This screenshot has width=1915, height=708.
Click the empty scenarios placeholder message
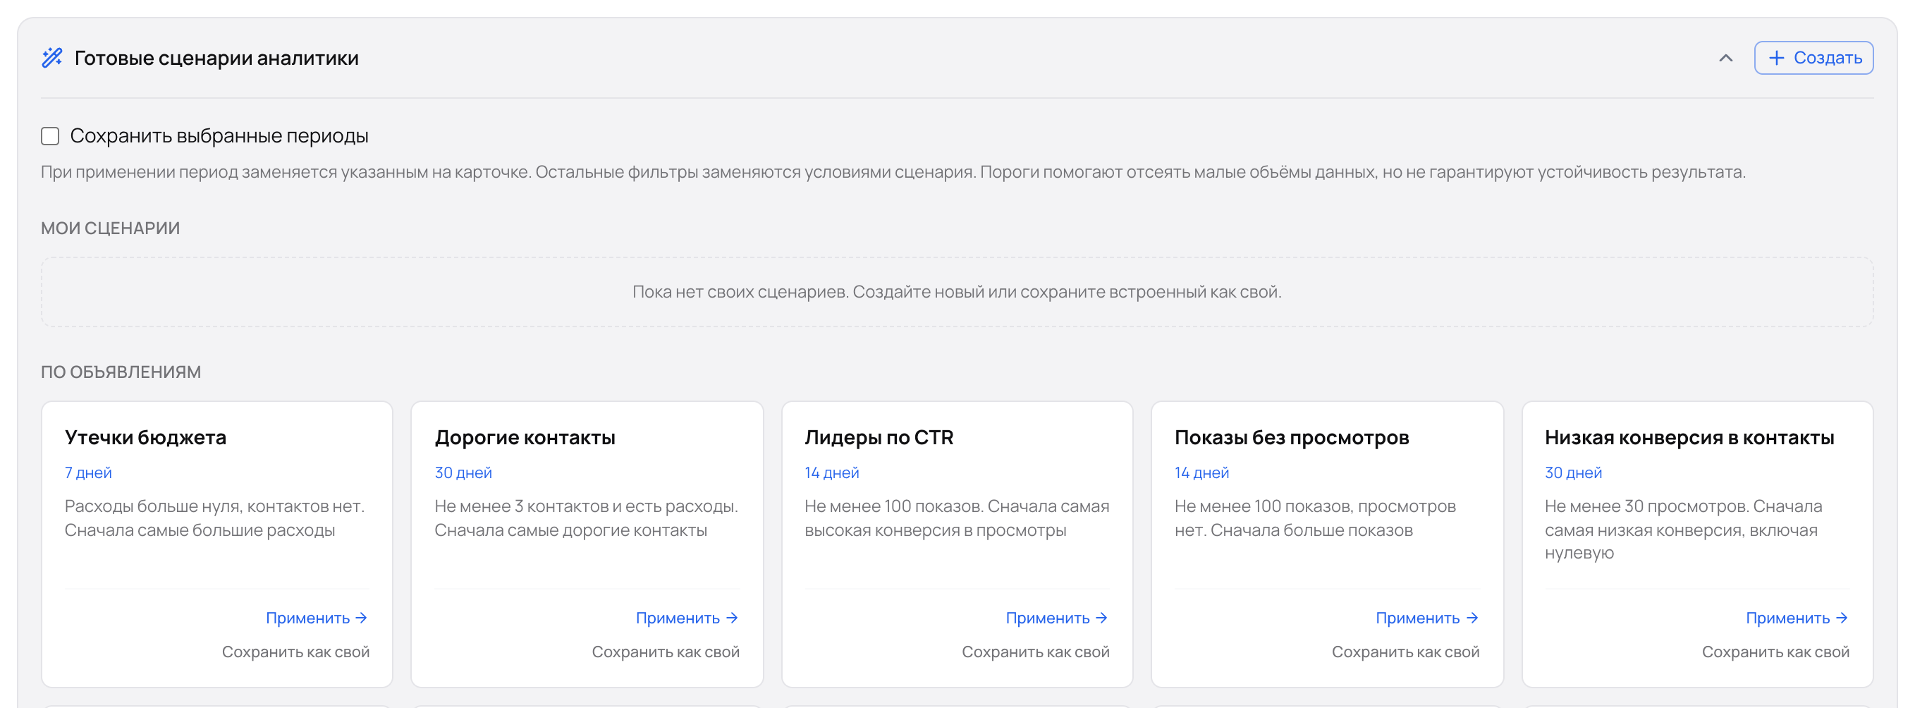click(x=957, y=292)
